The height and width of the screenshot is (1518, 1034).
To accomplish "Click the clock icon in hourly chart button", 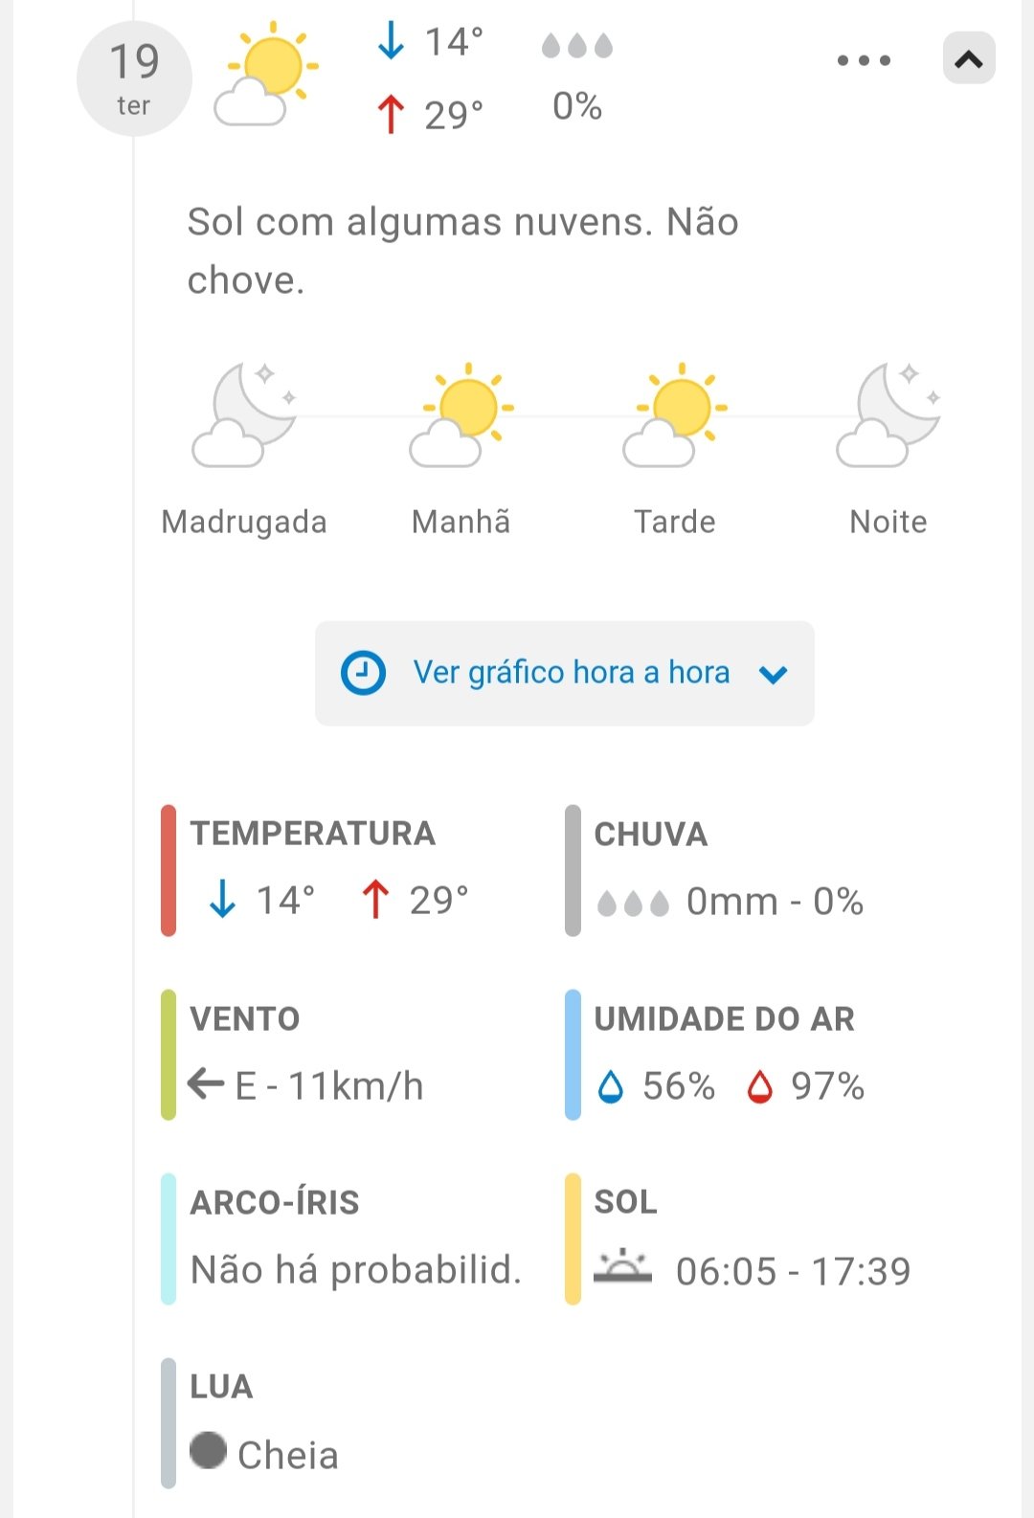I will point(363,673).
